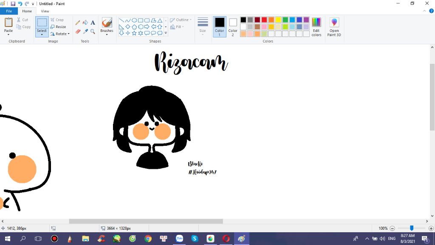The width and height of the screenshot is (435, 245).
Task: Click the vertical scrollbar thumb
Action: click(x=432, y=97)
